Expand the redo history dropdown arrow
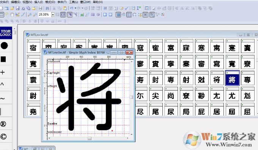The height and width of the screenshot is (150, 258). point(82,8)
